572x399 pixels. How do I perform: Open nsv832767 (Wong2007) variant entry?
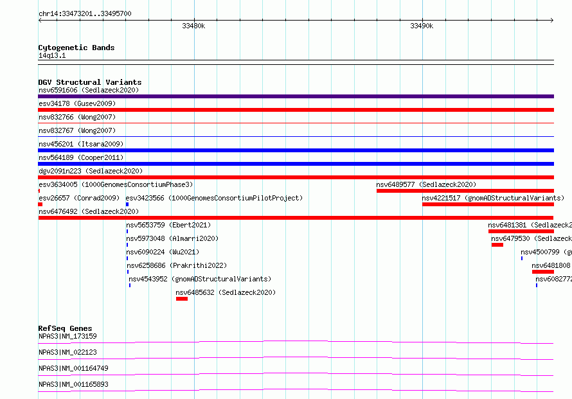[x=77, y=130]
